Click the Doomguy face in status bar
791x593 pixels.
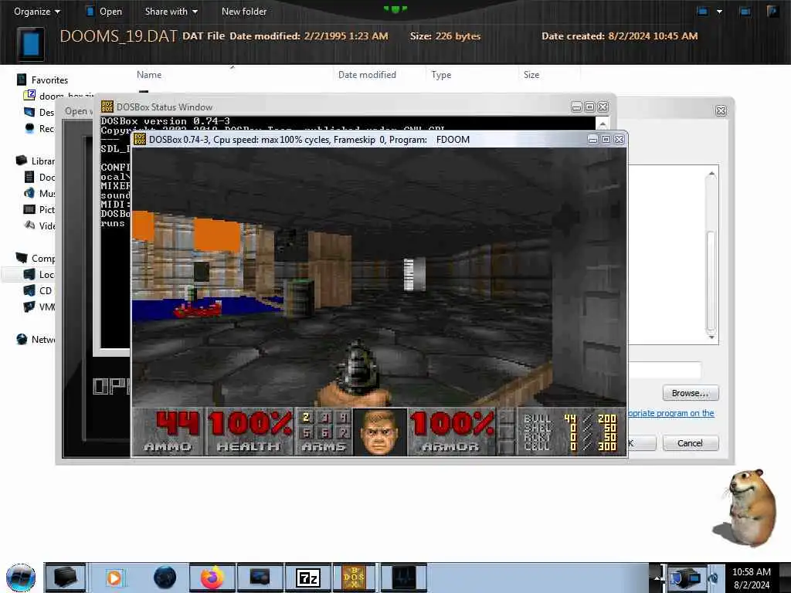coord(380,432)
